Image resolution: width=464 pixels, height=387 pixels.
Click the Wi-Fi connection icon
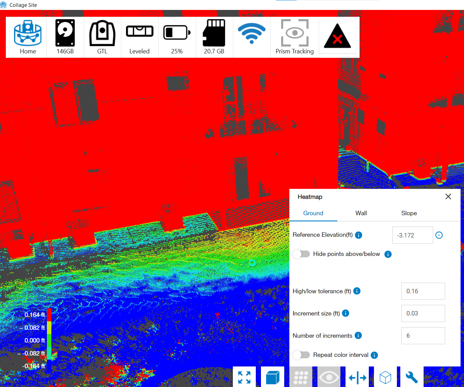(x=251, y=34)
